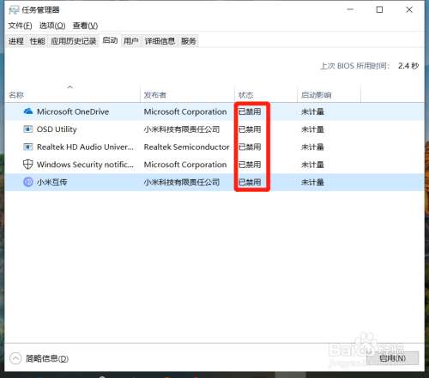Select the Microsoft OneDrive row name
Viewport: 429px width, 378px height.
73,111
